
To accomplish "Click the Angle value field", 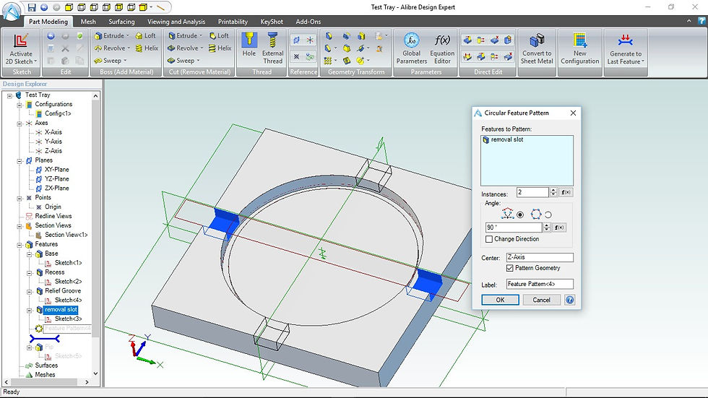I will coord(514,228).
